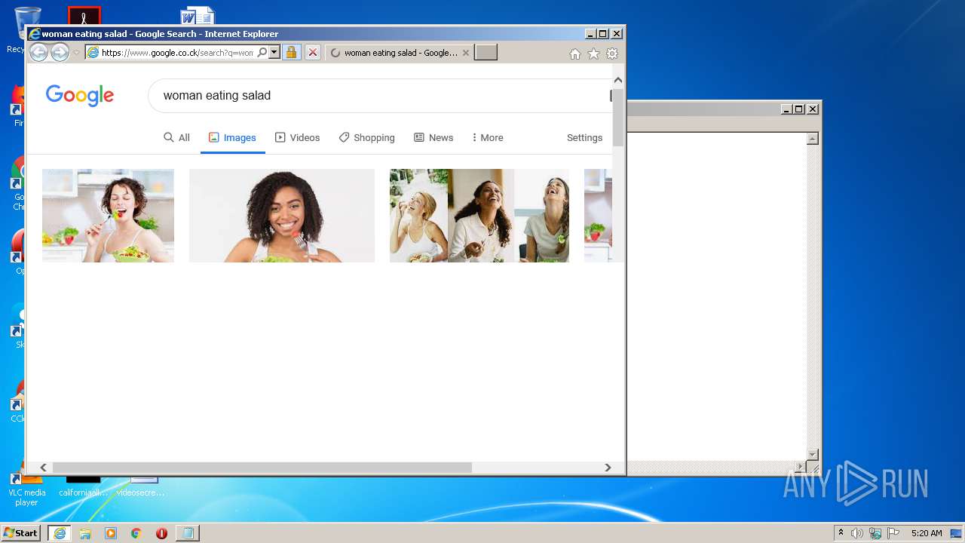Open first image of woman eating in kitchen
Image resolution: width=965 pixels, height=543 pixels.
click(x=108, y=216)
